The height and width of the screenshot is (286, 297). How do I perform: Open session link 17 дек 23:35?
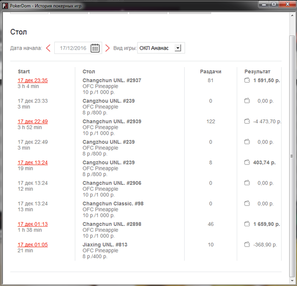(x=33, y=81)
